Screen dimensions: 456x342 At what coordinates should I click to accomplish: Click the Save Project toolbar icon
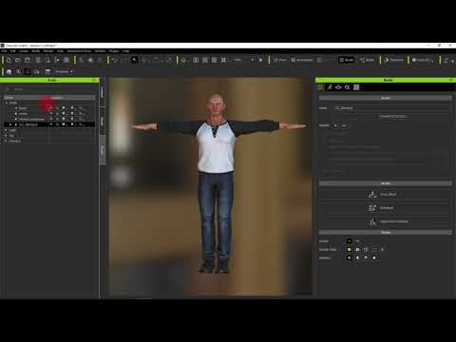(28, 60)
